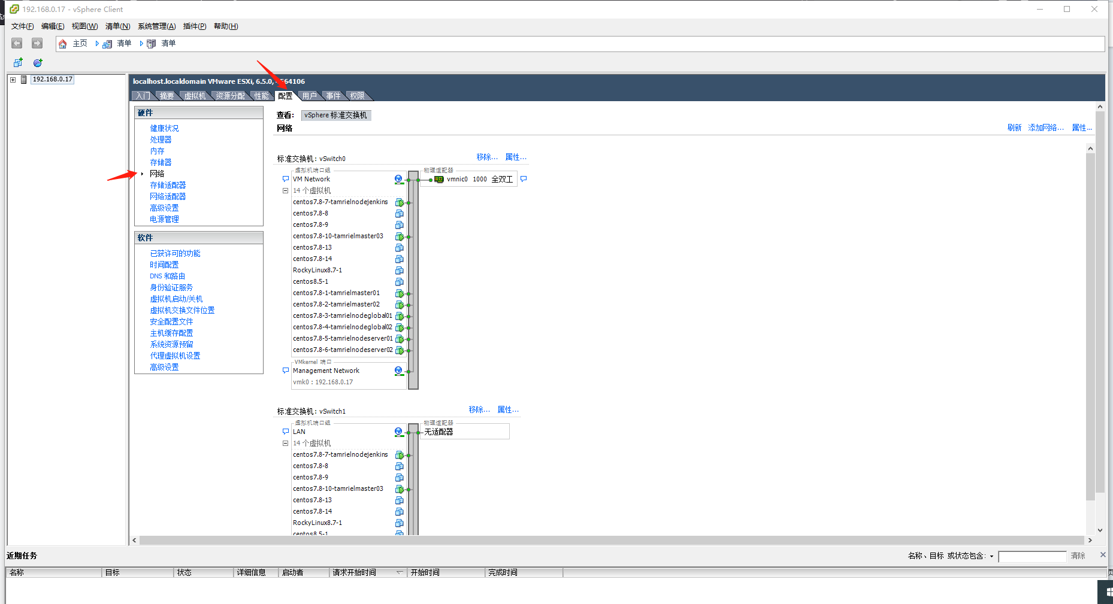
Task: Switch to the 虚拟机 tab
Action: click(x=195, y=96)
